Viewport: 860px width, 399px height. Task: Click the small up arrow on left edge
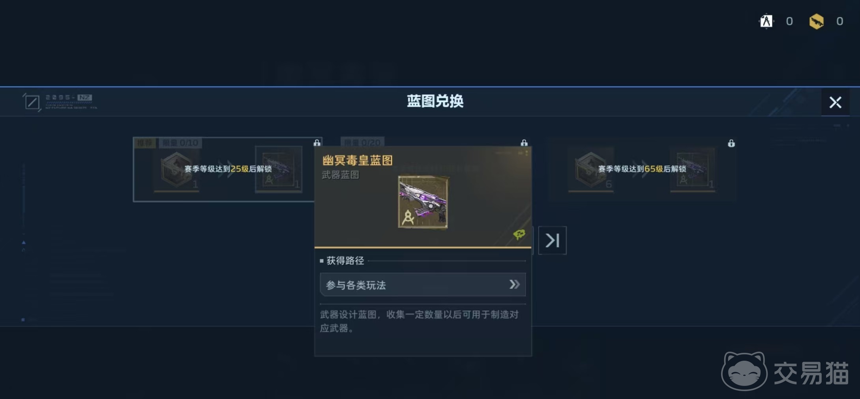point(24,242)
